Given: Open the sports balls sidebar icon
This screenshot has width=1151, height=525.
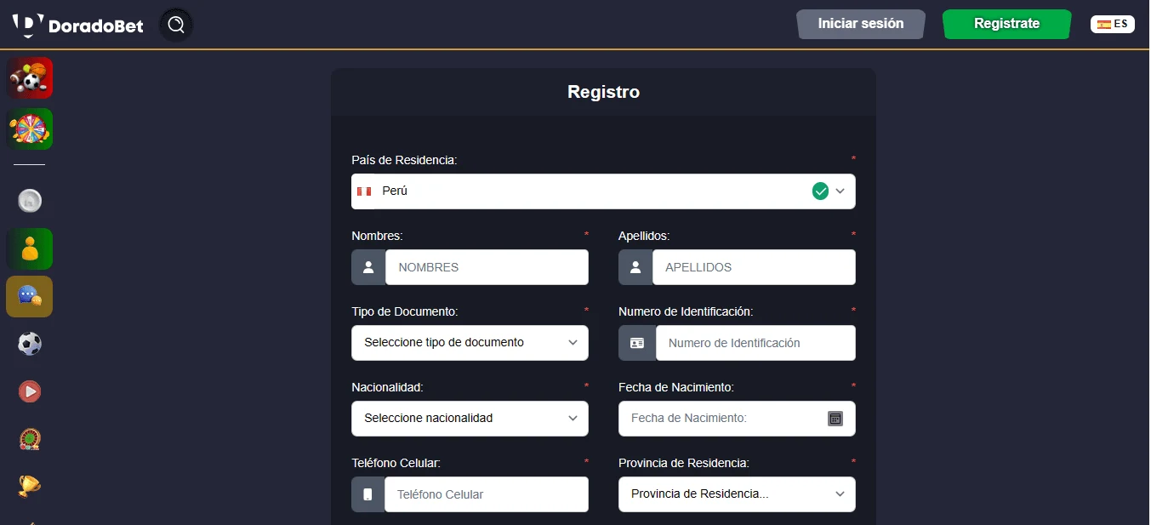Looking at the screenshot, I should [x=31, y=78].
